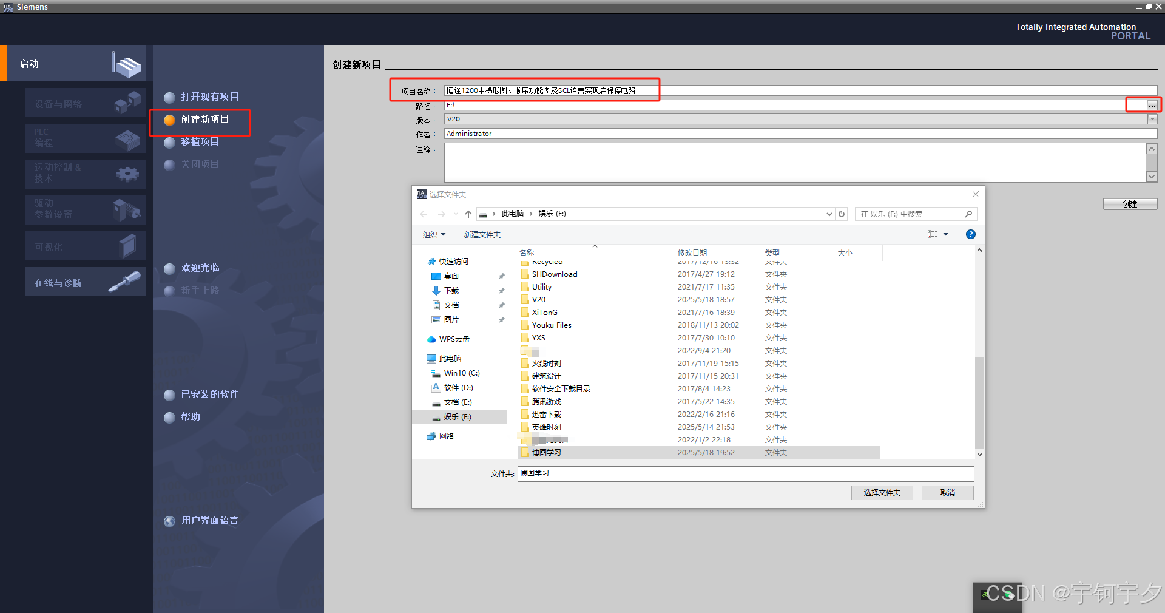The image size is (1165, 613).
Task: Open recent locations dropdown arrow
Action: (x=456, y=214)
